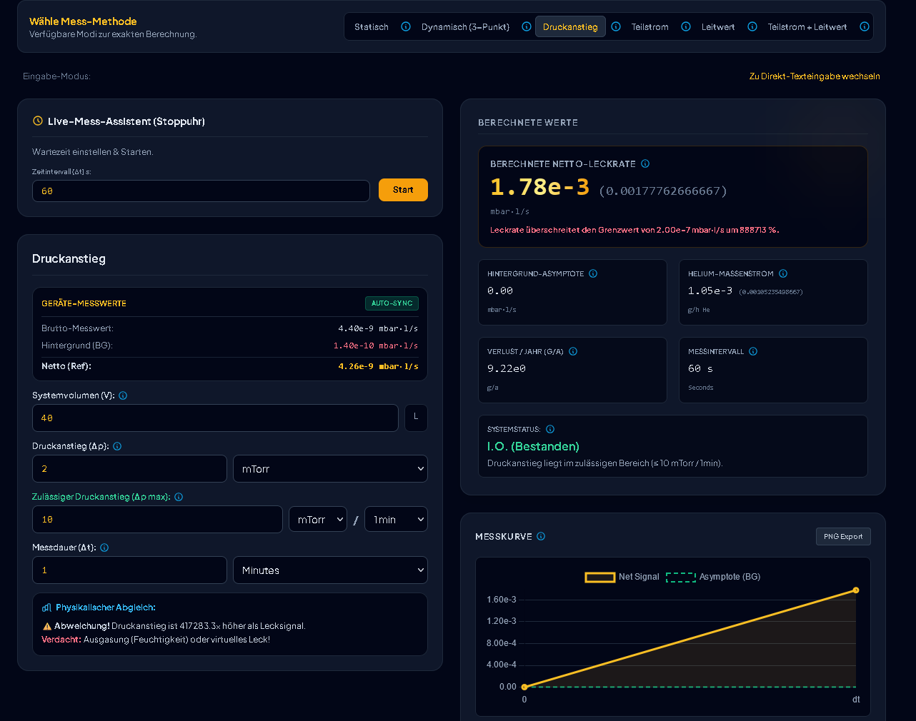Show info for Systemvolumen (V)

123,395
